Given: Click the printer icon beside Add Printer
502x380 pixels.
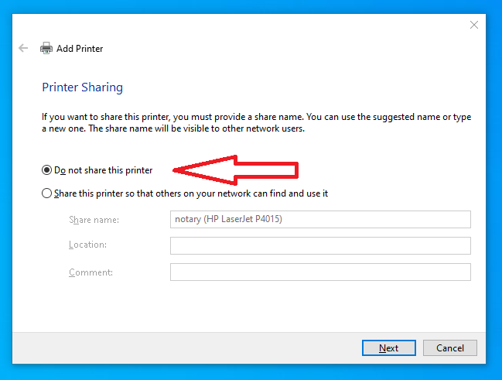Looking at the screenshot, I should pos(46,48).
